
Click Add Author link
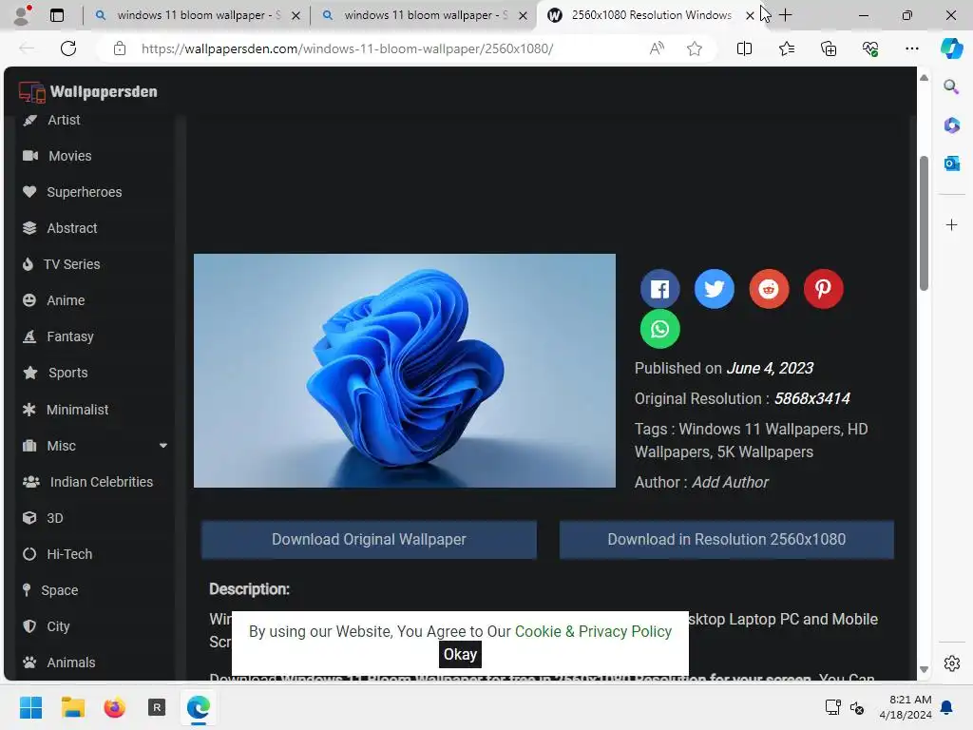(x=730, y=482)
